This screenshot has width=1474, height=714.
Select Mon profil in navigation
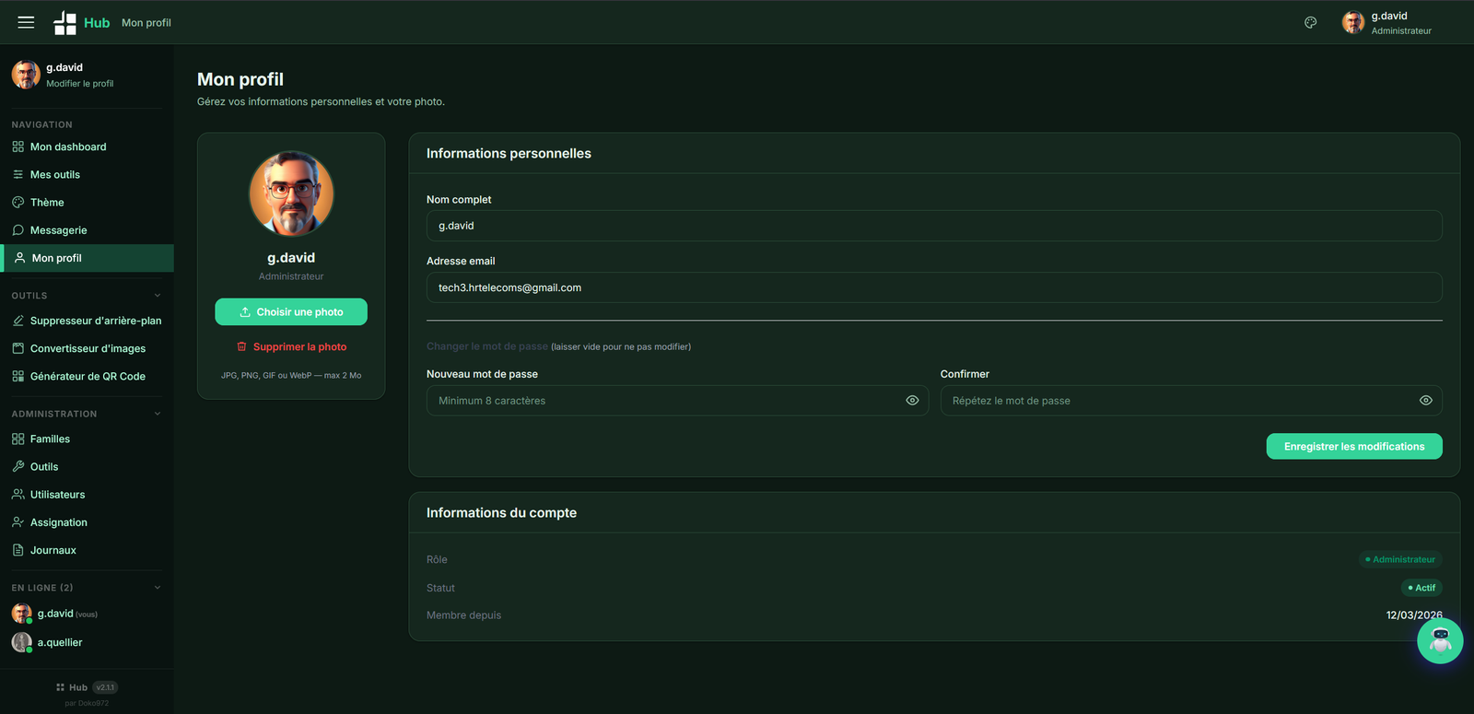pos(88,258)
